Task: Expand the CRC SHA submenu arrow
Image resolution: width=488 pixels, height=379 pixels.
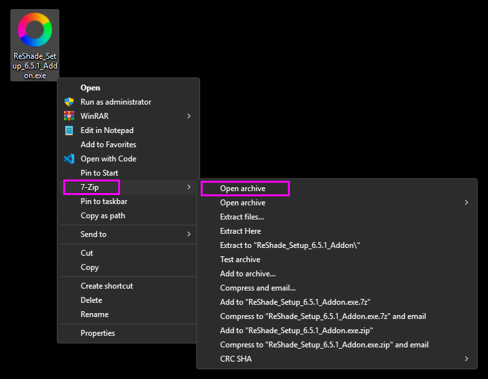Action: click(x=466, y=359)
